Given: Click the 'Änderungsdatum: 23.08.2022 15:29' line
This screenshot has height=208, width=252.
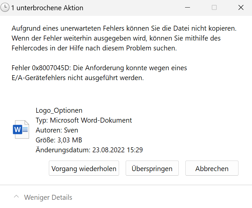Looking at the screenshot, I should [89, 150].
